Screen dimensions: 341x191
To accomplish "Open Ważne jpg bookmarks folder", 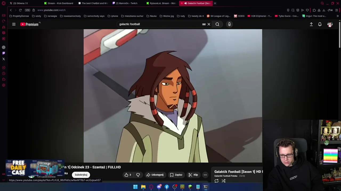I will [167, 16].
